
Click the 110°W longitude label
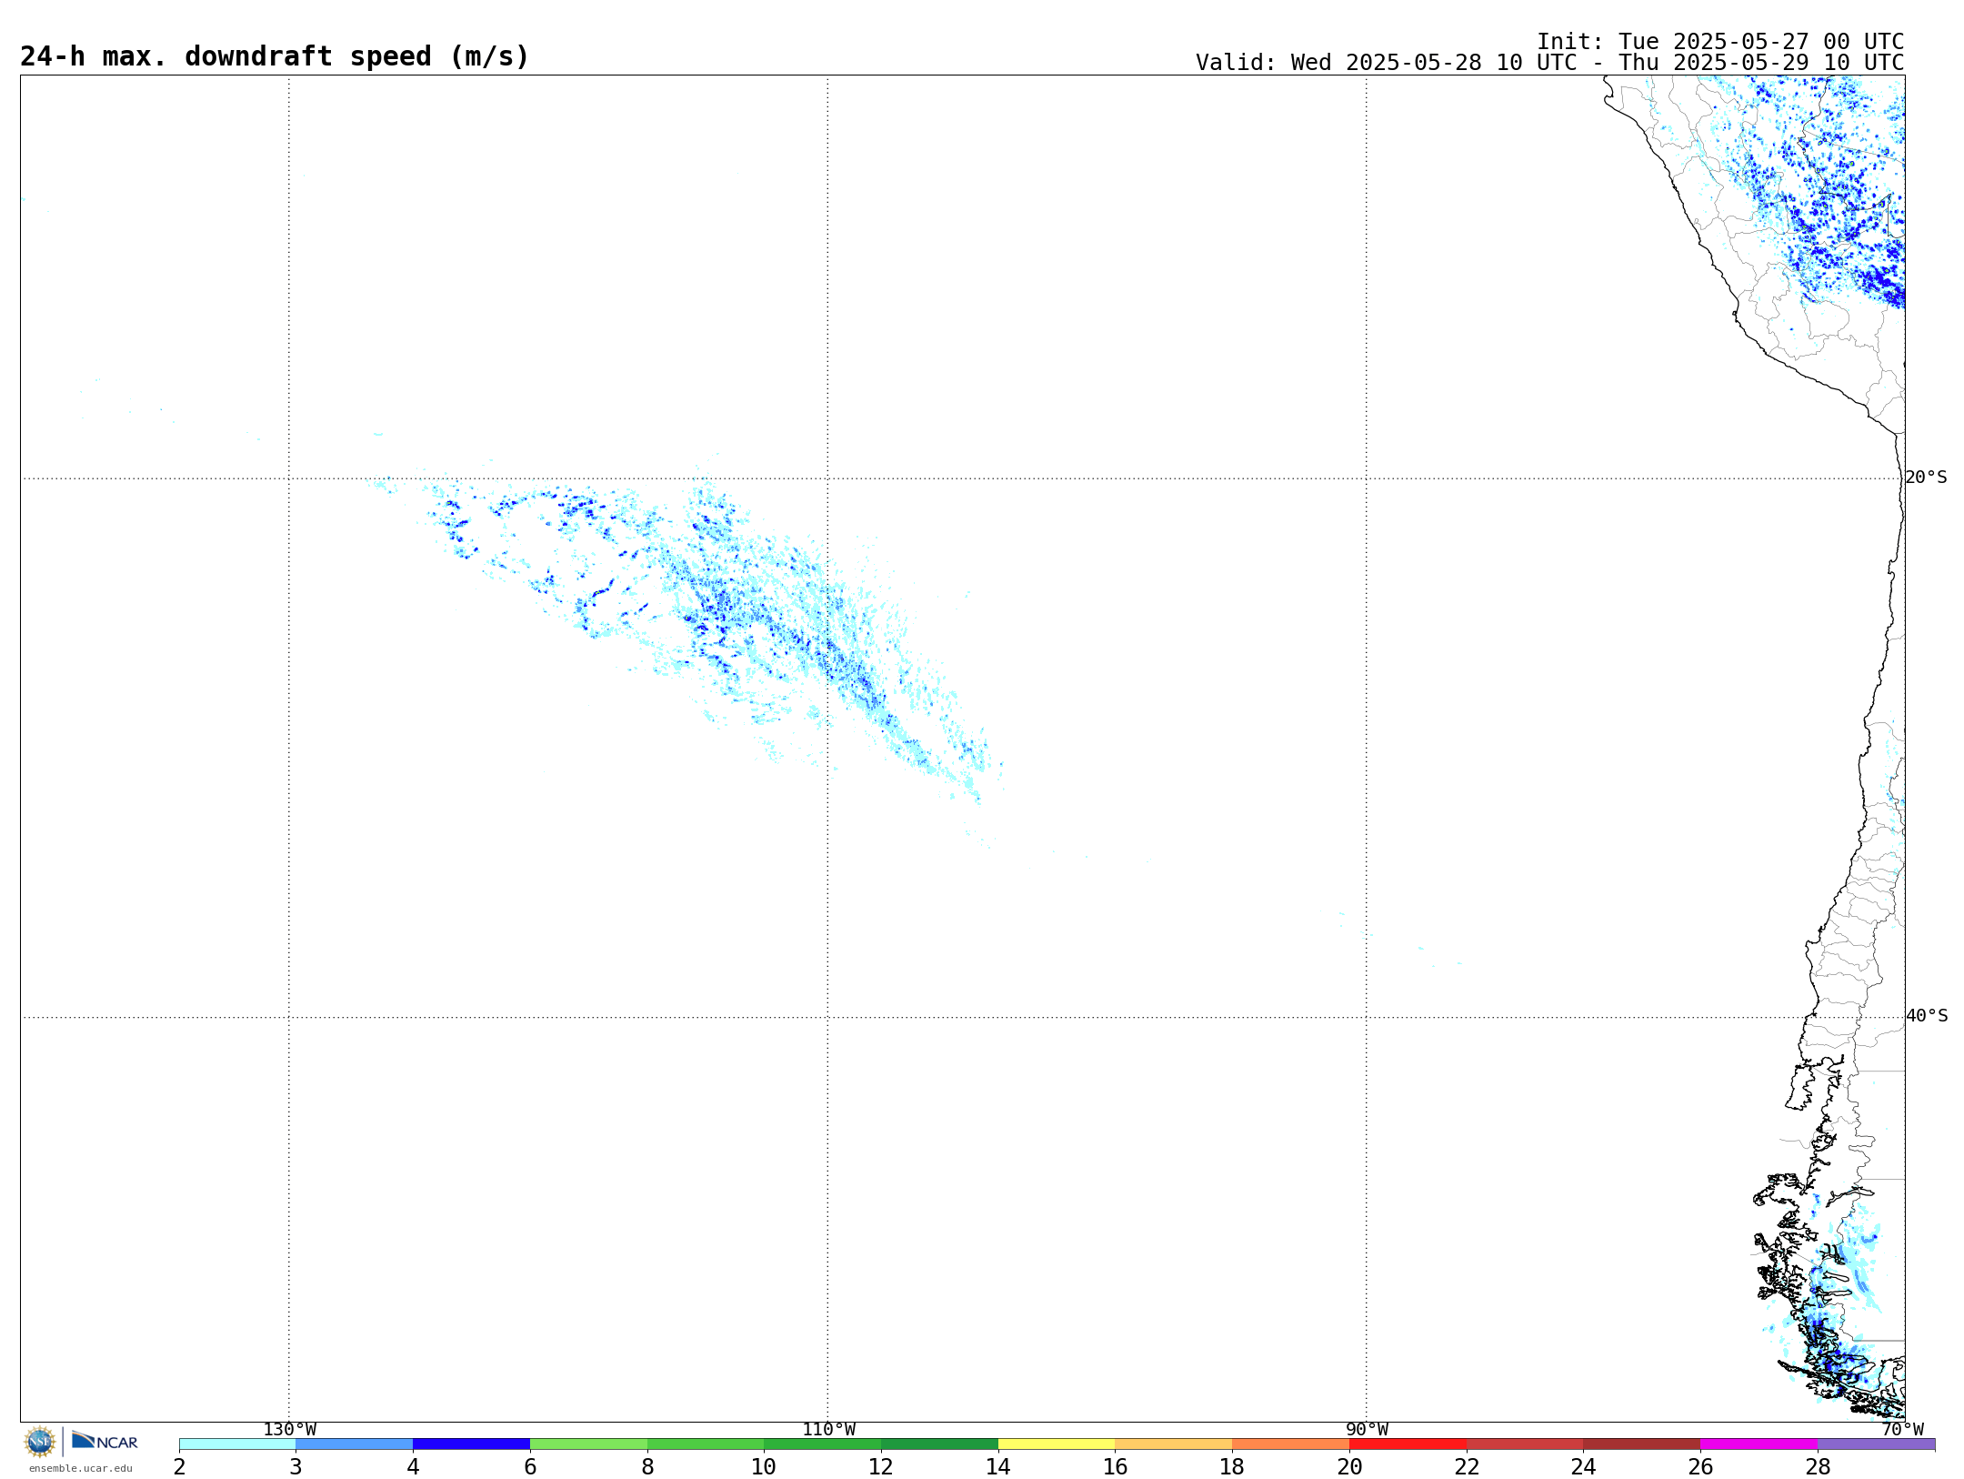(828, 1430)
